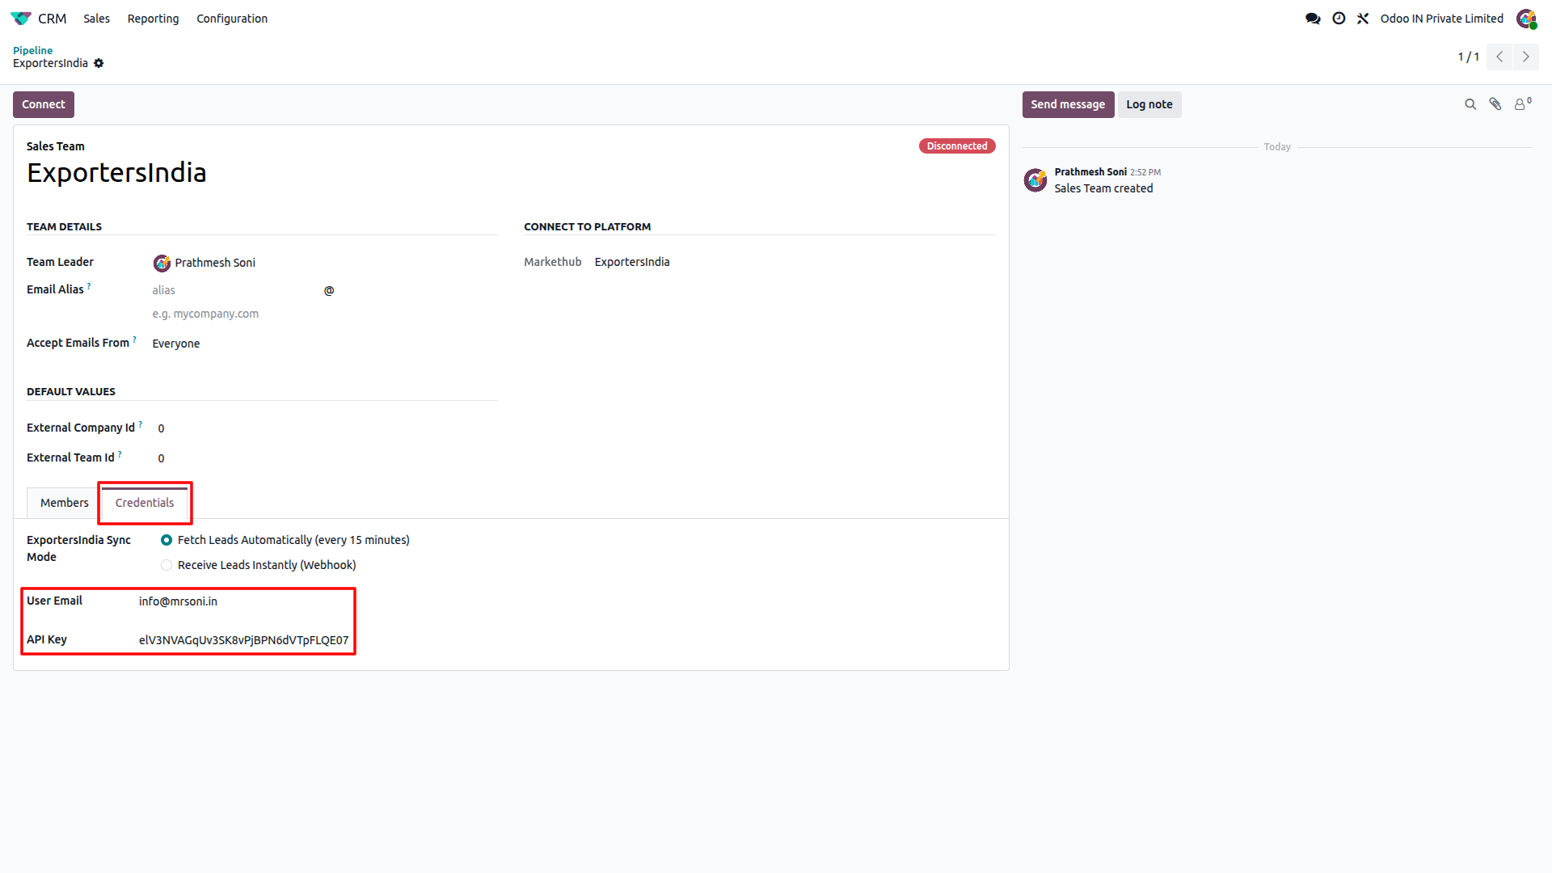
Task: Switch company Odoo IN Private Limited
Action: (1441, 18)
